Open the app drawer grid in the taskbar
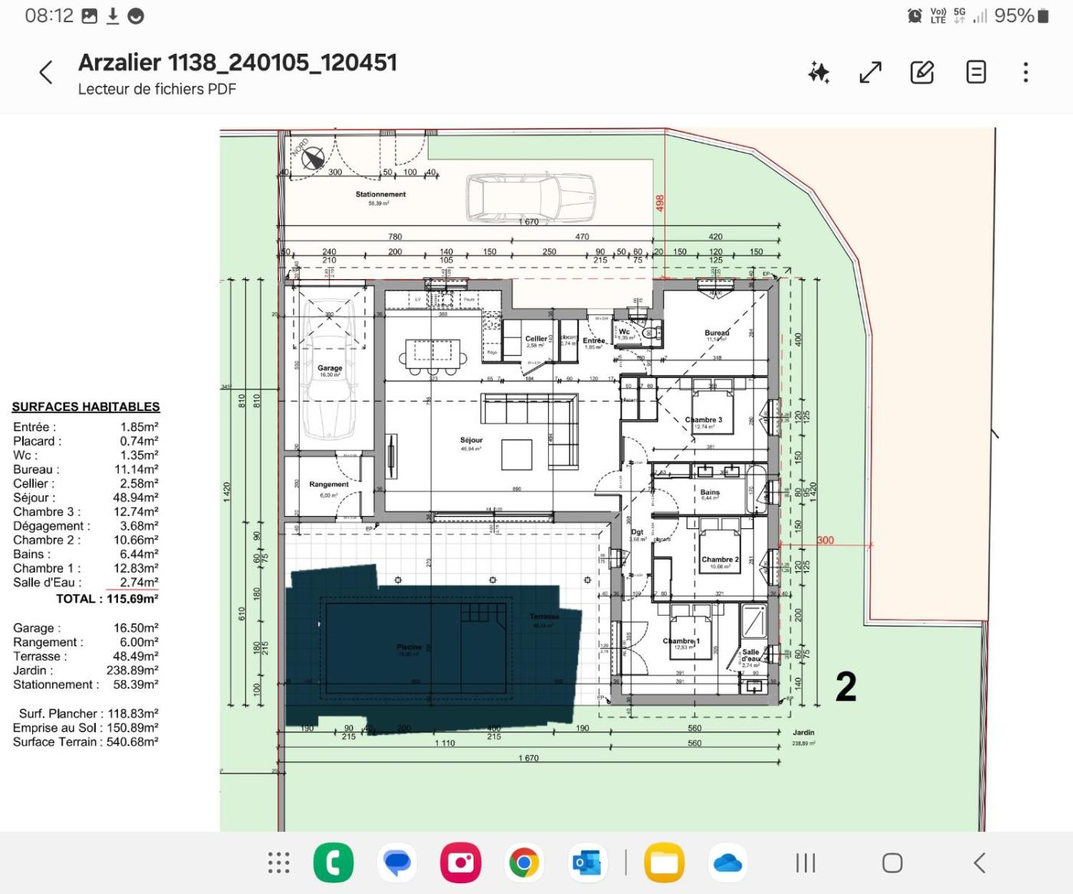The height and width of the screenshot is (894, 1073). coord(279,863)
